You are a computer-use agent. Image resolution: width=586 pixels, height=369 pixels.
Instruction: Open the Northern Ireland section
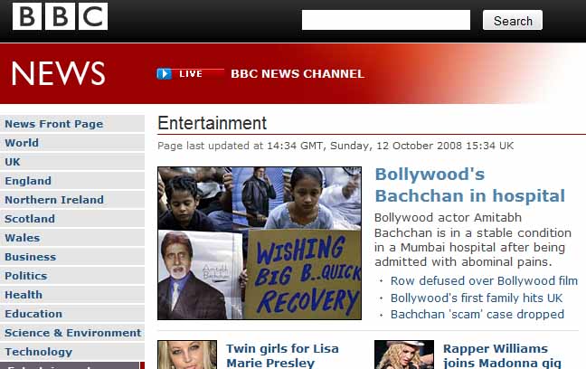pos(72,200)
